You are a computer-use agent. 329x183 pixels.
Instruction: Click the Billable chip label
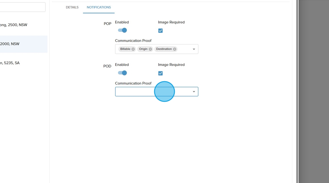[x=125, y=49]
